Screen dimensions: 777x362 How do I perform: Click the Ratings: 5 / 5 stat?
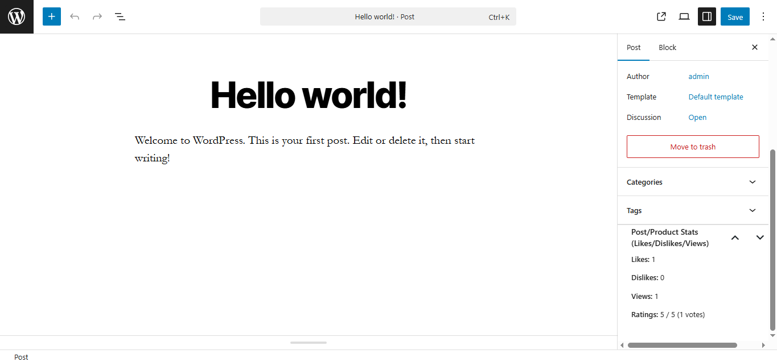pyautogui.click(x=668, y=314)
